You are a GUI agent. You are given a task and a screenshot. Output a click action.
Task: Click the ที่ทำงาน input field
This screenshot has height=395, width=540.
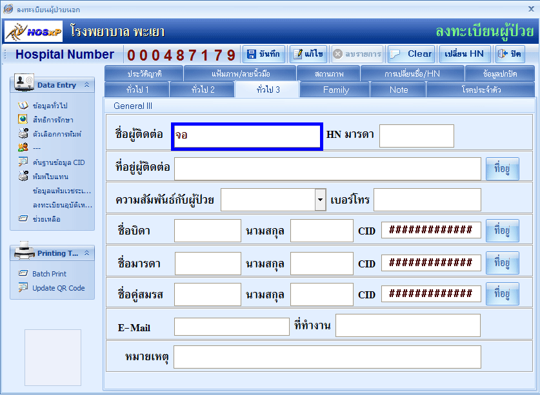pyautogui.click(x=408, y=325)
